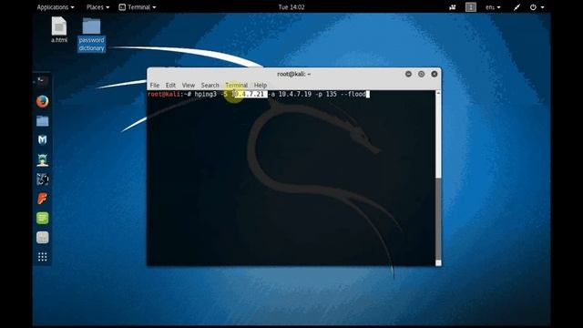
Task: Click the terminal vertical scrollbar
Action: pos(438,178)
